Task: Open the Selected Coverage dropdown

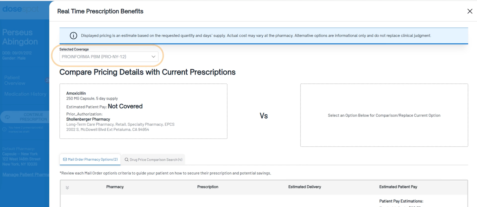Action: click(109, 57)
